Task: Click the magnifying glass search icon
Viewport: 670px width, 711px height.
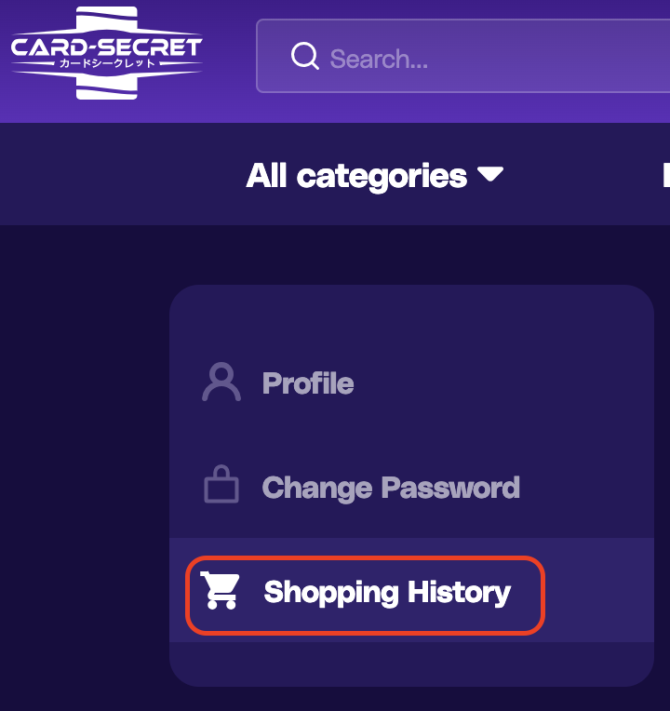Action: tap(304, 56)
